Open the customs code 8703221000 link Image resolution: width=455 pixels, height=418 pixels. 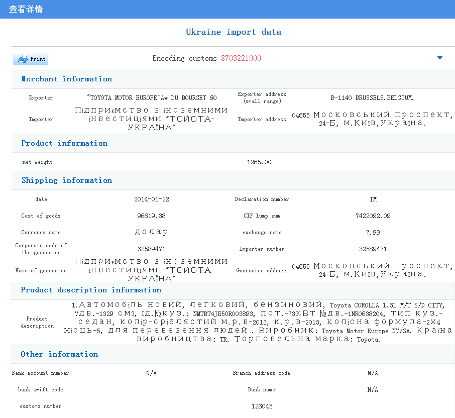coord(241,58)
